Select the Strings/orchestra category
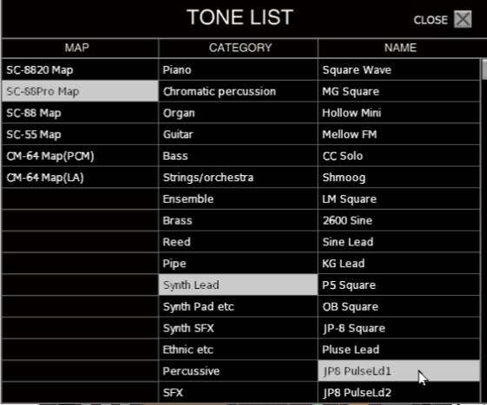The height and width of the screenshot is (405, 487). click(238, 177)
